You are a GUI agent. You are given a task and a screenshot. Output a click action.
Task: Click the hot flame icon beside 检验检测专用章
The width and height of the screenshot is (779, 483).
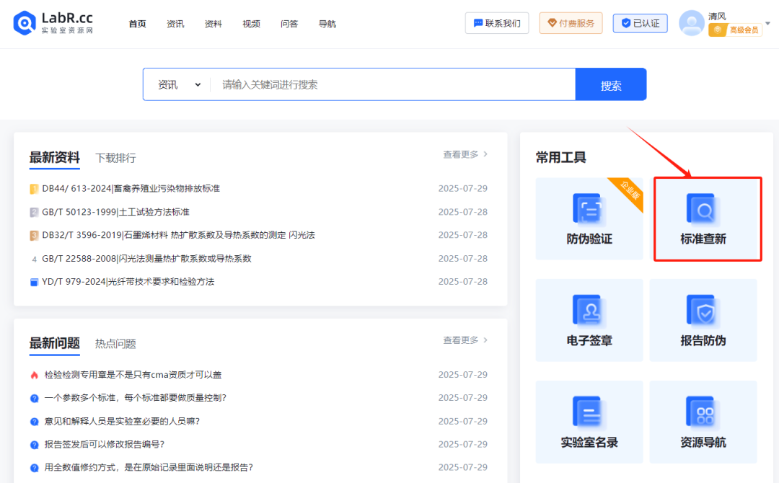pos(34,376)
